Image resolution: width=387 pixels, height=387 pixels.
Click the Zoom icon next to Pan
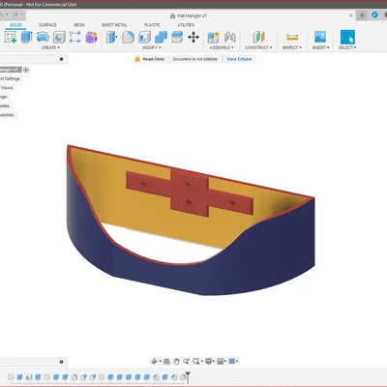(186, 362)
